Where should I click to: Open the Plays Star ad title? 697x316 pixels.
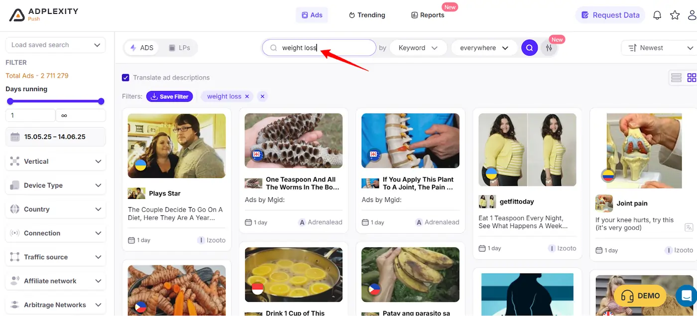coord(165,194)
